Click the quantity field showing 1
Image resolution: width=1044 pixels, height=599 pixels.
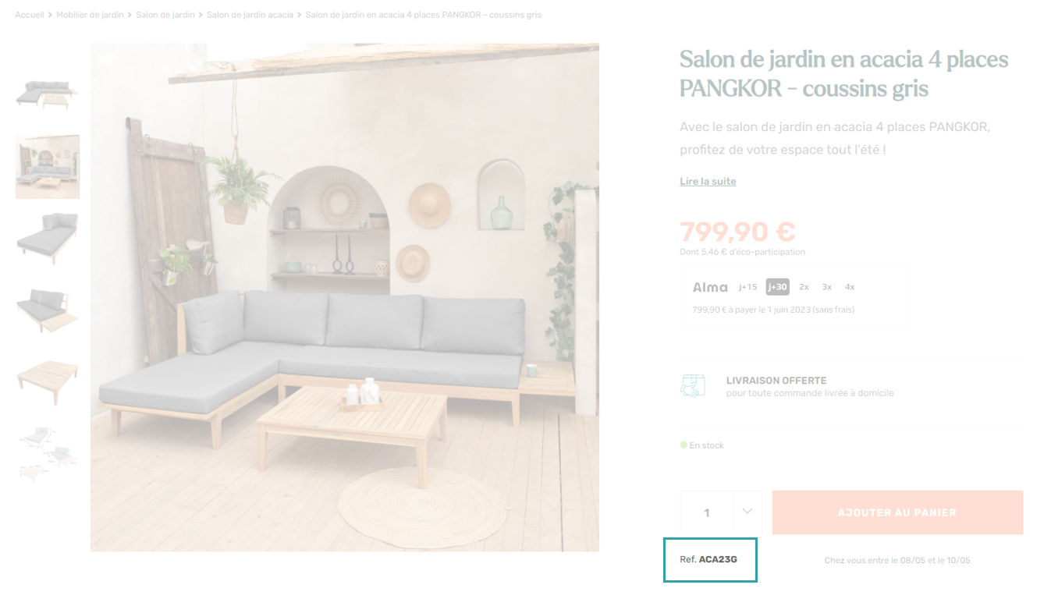(707, 512)
